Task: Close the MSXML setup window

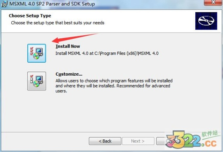Action: coord(213,2)
